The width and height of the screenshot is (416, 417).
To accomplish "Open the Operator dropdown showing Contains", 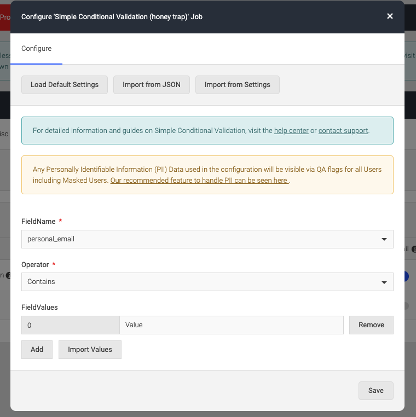I will [207, 282].
